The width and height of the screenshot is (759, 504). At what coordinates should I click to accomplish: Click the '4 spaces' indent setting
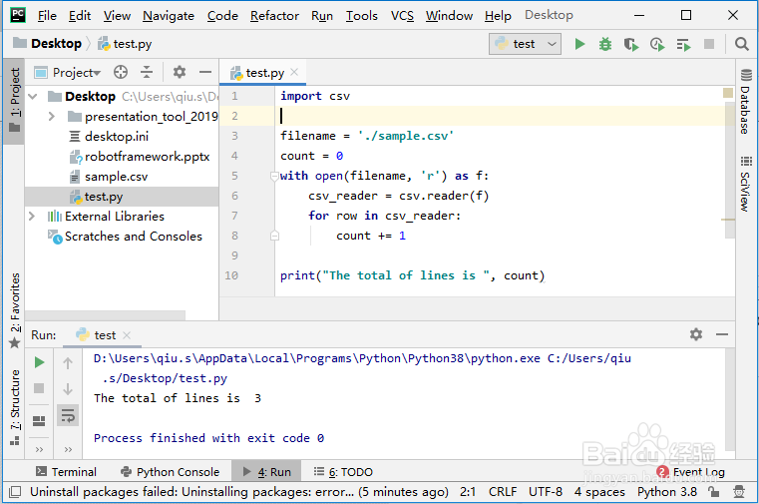pos(599,492)
